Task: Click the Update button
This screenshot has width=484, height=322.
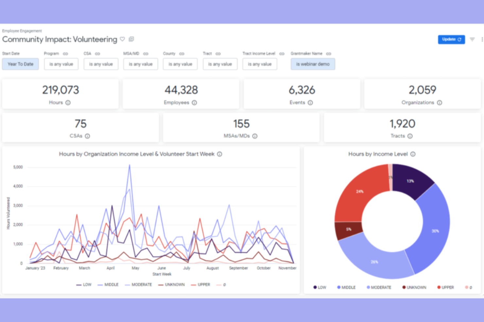Action: (x=451, y=39)
